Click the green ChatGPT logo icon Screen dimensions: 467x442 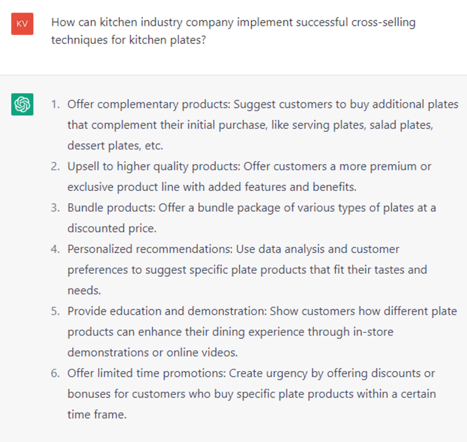pos(22,105)
